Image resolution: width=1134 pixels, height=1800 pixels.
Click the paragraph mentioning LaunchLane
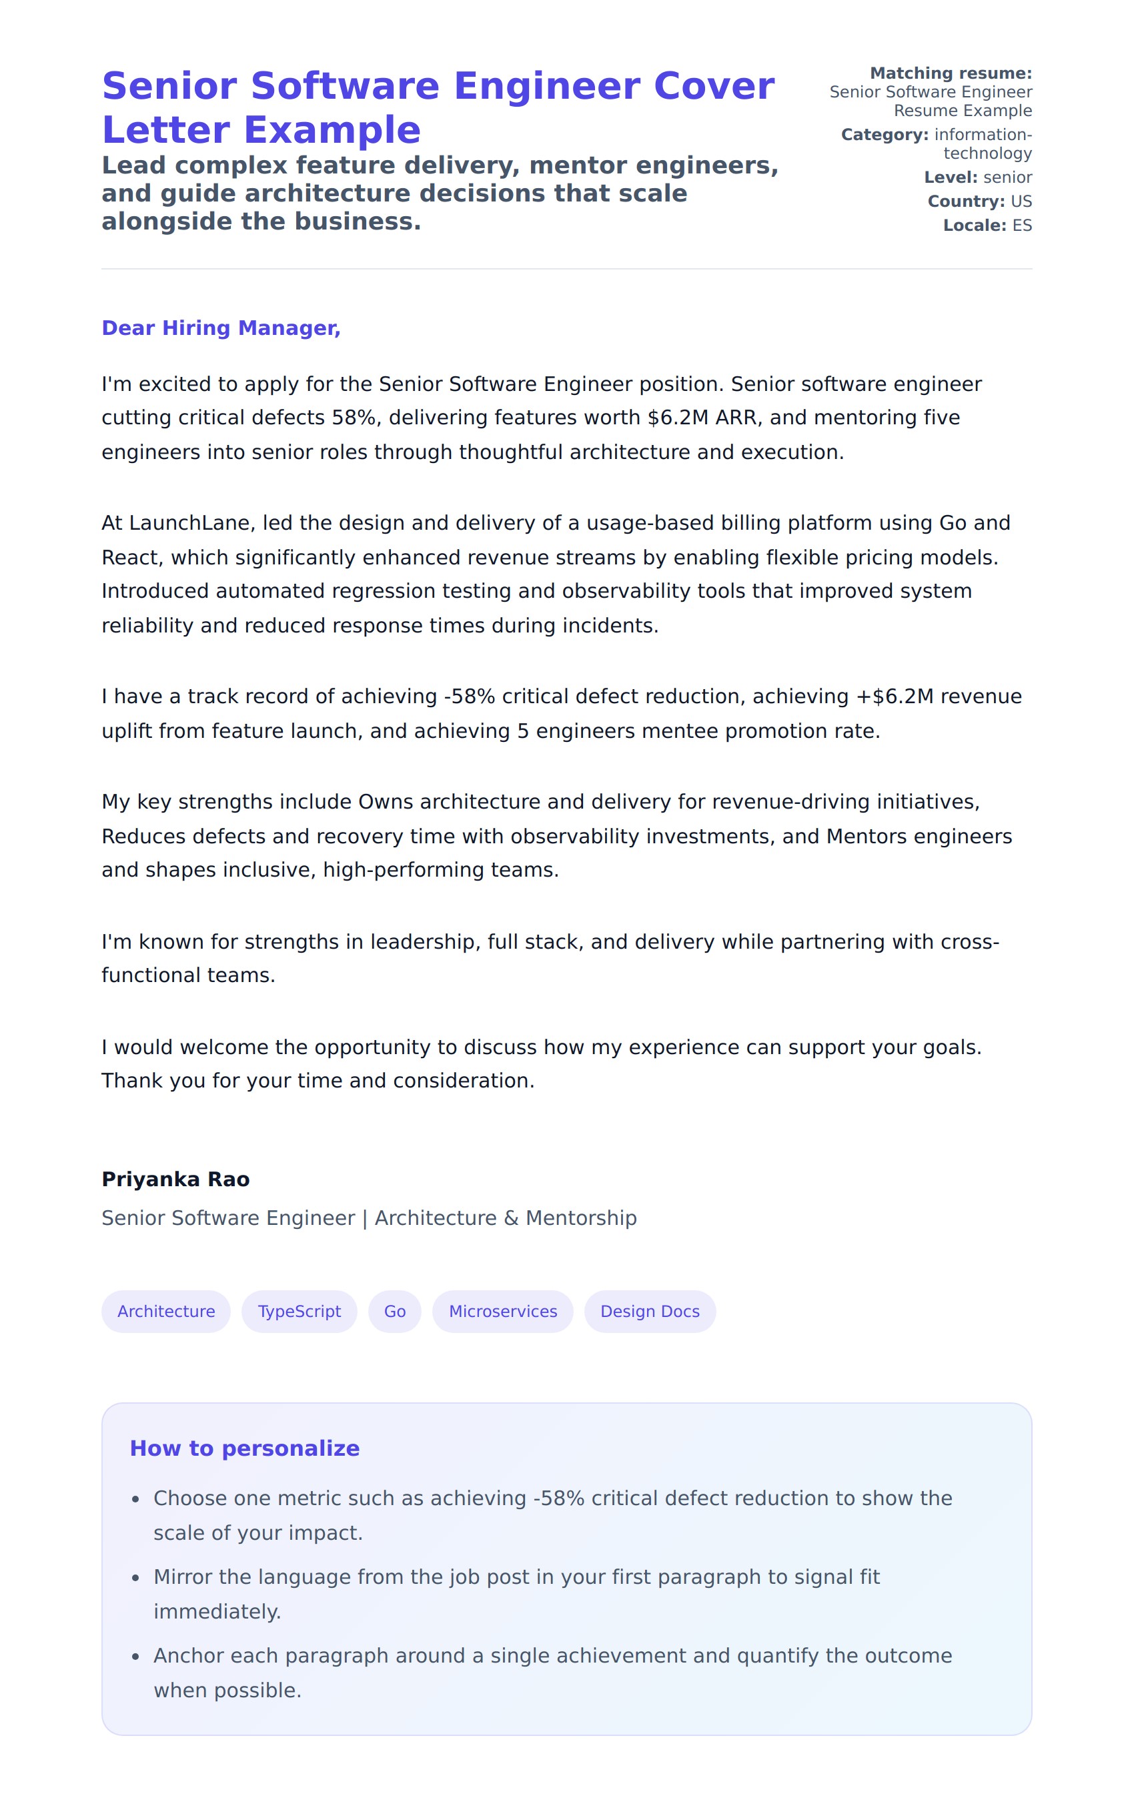pos(556,573)
